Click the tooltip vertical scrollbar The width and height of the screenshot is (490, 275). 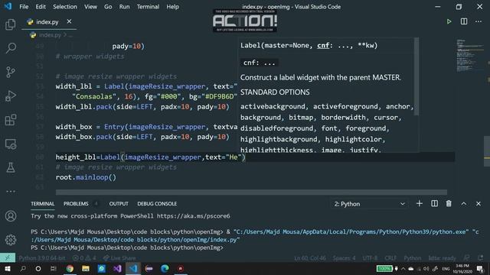pyautogui.click(x=416, y=76)
